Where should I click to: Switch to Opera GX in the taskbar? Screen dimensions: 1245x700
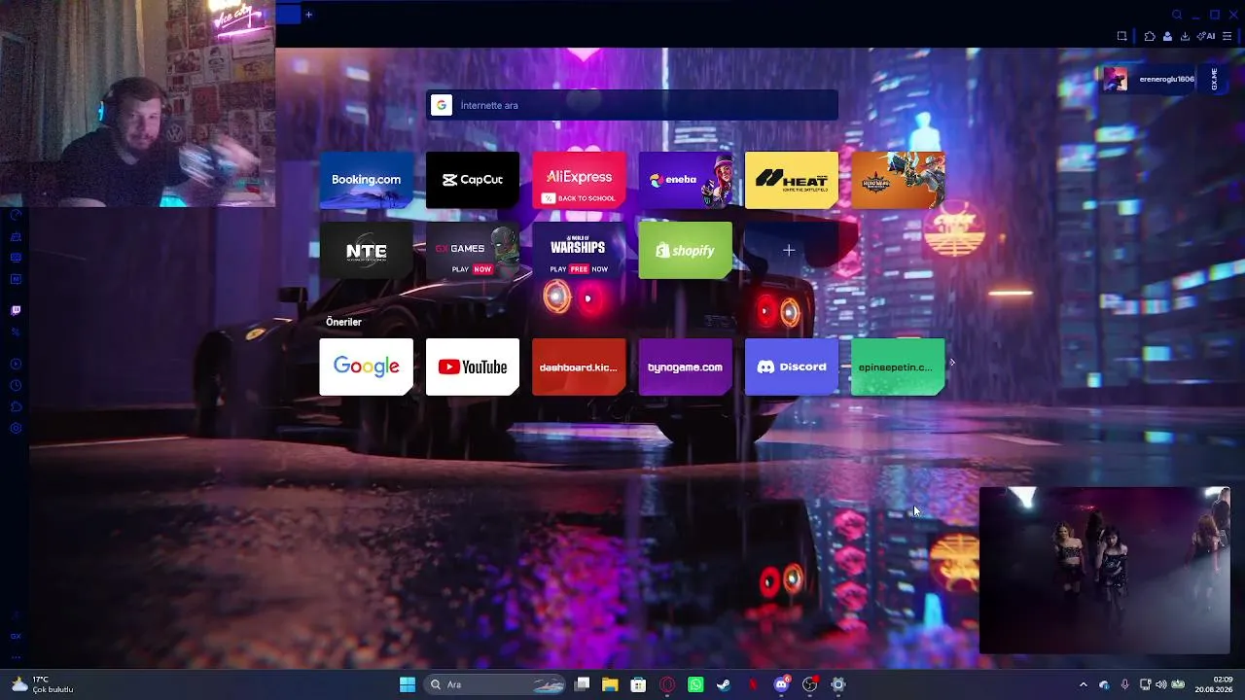point(667,684)
